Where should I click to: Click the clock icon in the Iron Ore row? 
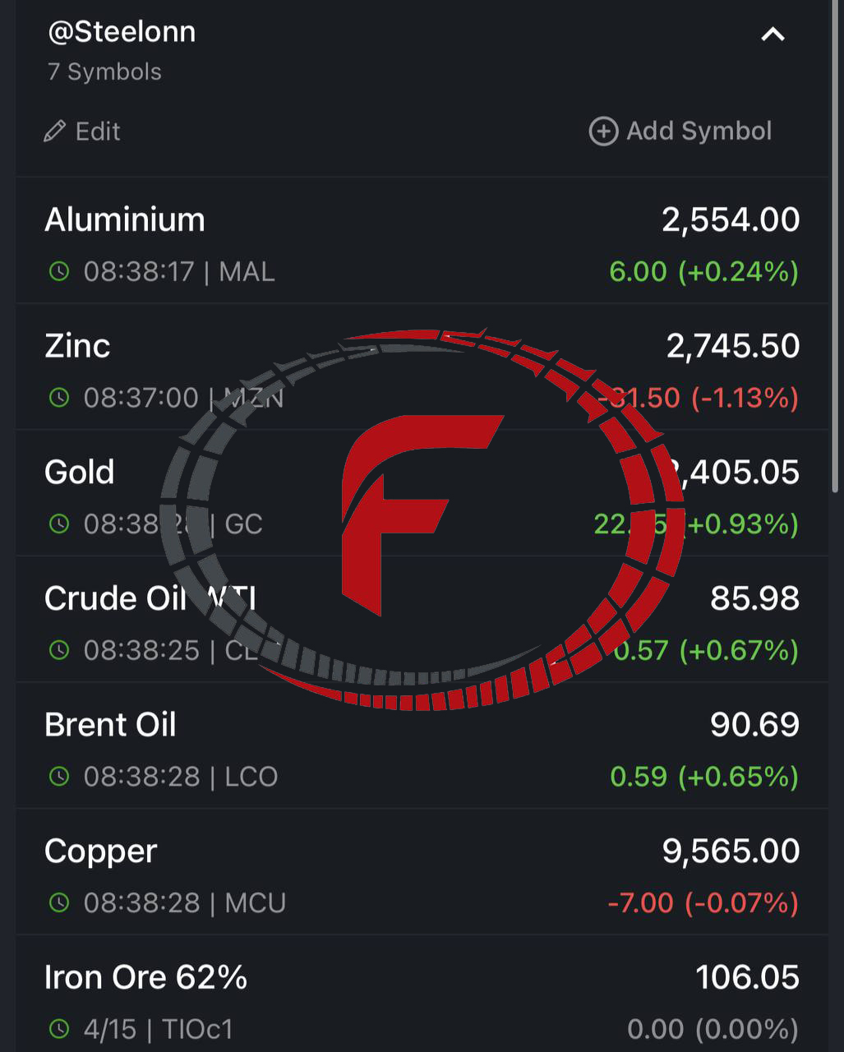tap(59, 1028)
